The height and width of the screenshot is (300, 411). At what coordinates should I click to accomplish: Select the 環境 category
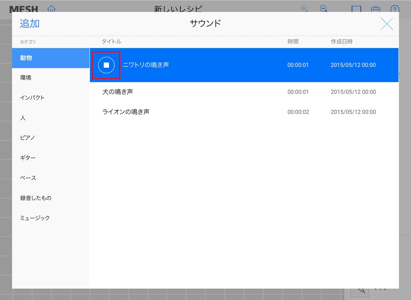tap(51, 78)
